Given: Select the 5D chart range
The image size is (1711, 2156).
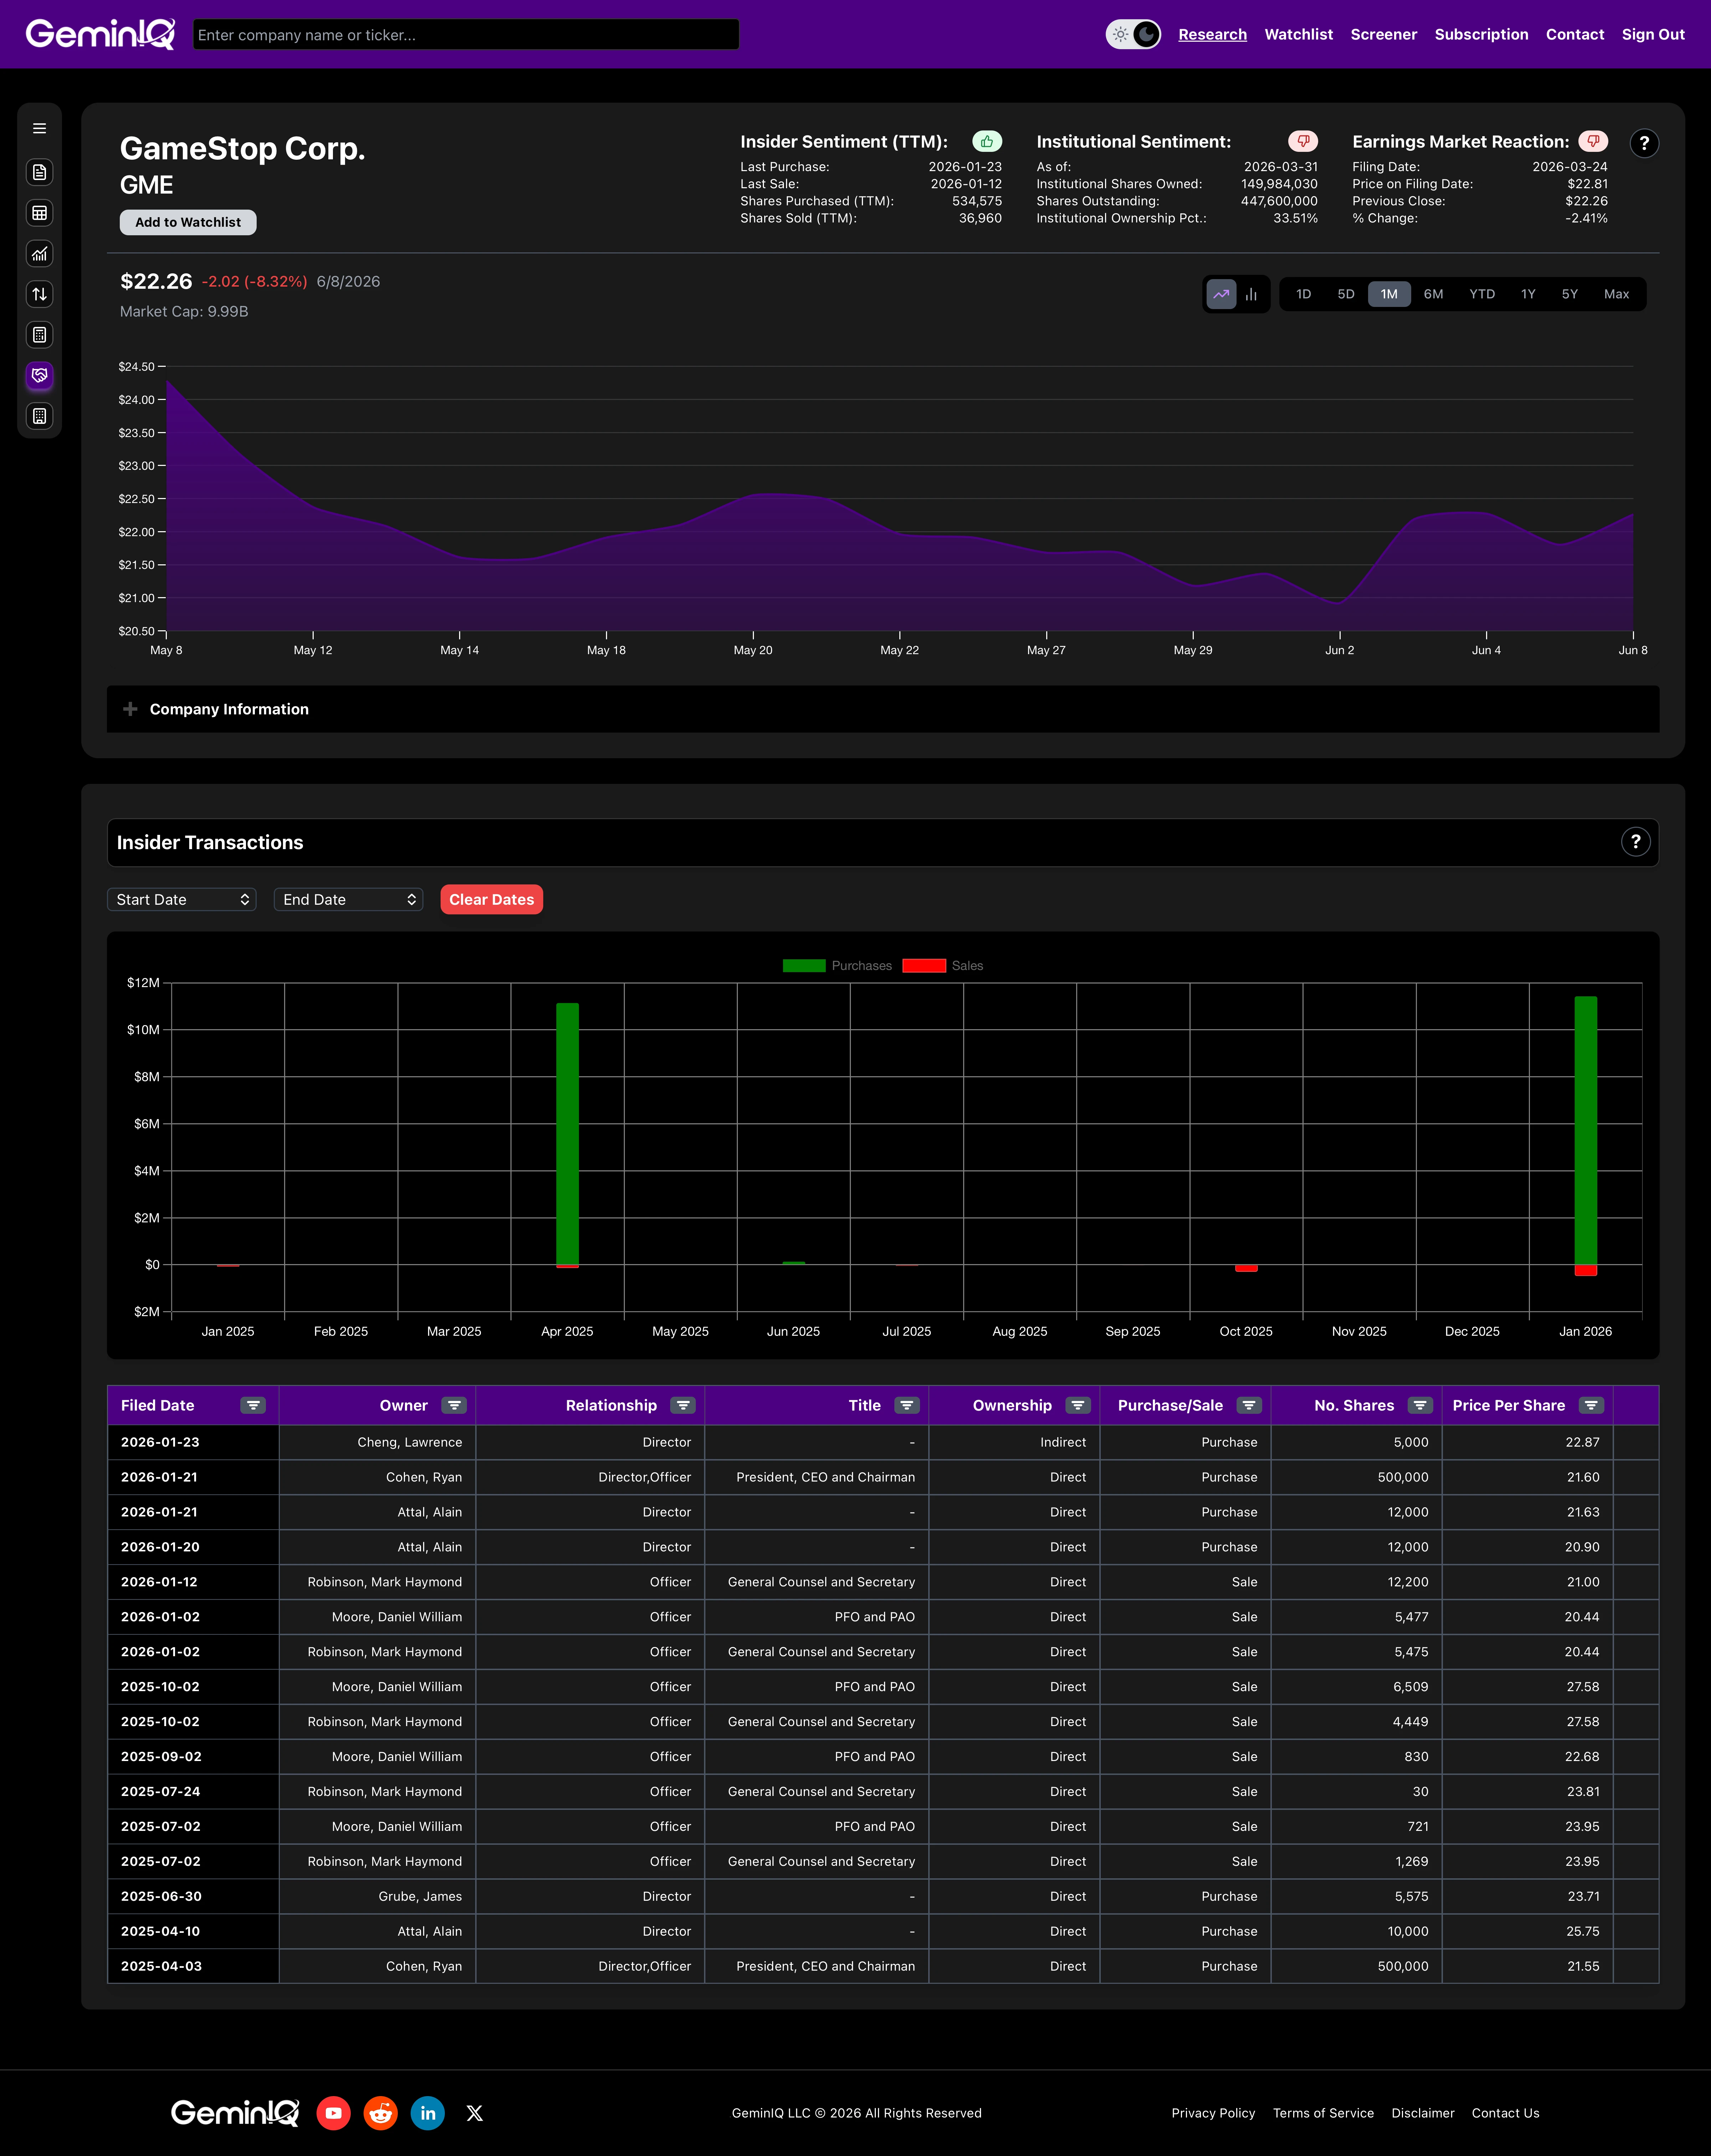Looking at the screenshot, I should click(1346, 294).
